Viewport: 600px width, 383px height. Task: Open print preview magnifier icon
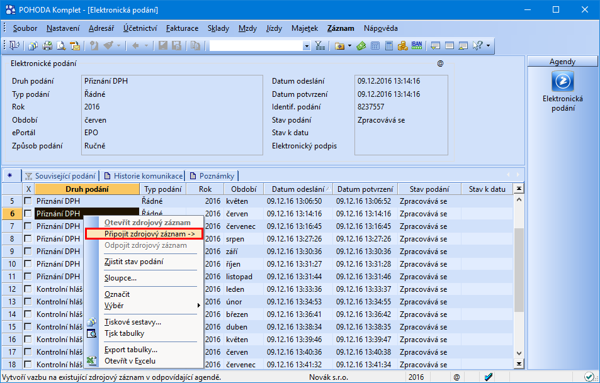[x=61, y=45]
